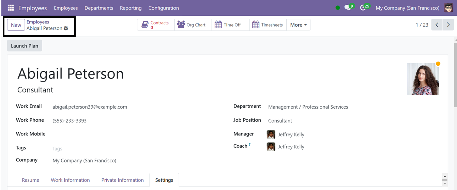Click the Launch Plan button

(x=25, y=46)
